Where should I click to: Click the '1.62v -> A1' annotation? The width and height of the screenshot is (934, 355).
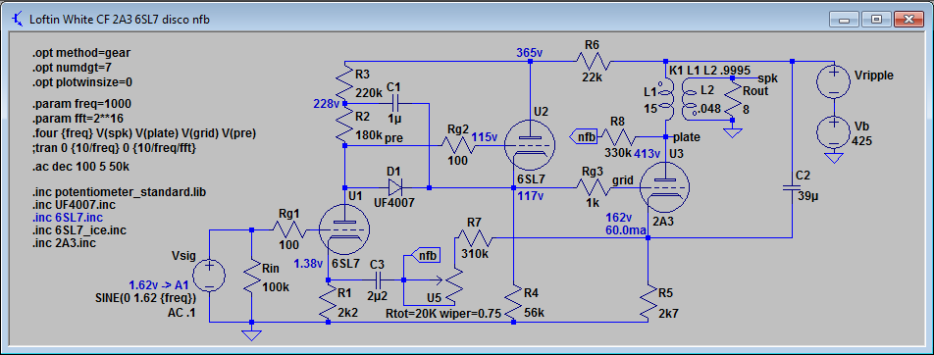pyautogui.click(x=159, y=284)
